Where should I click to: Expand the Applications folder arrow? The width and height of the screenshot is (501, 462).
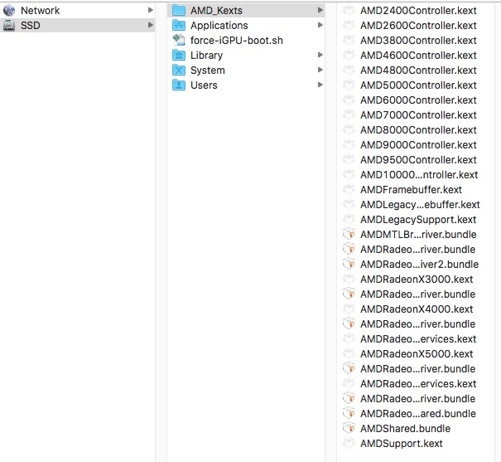pos(320,25)
